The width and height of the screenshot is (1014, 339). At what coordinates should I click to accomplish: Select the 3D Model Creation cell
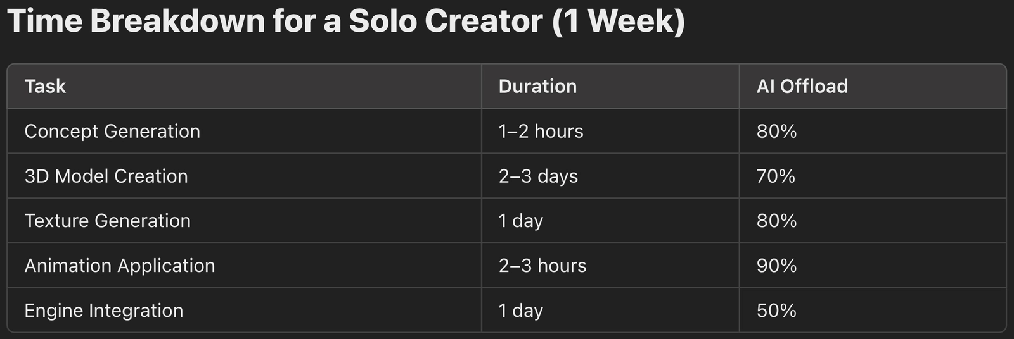[x=106, y=176]
